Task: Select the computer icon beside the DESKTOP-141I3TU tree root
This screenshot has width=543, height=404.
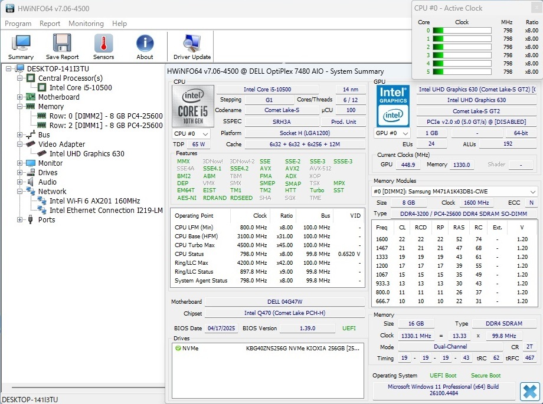Action: [x=20, y=68]
